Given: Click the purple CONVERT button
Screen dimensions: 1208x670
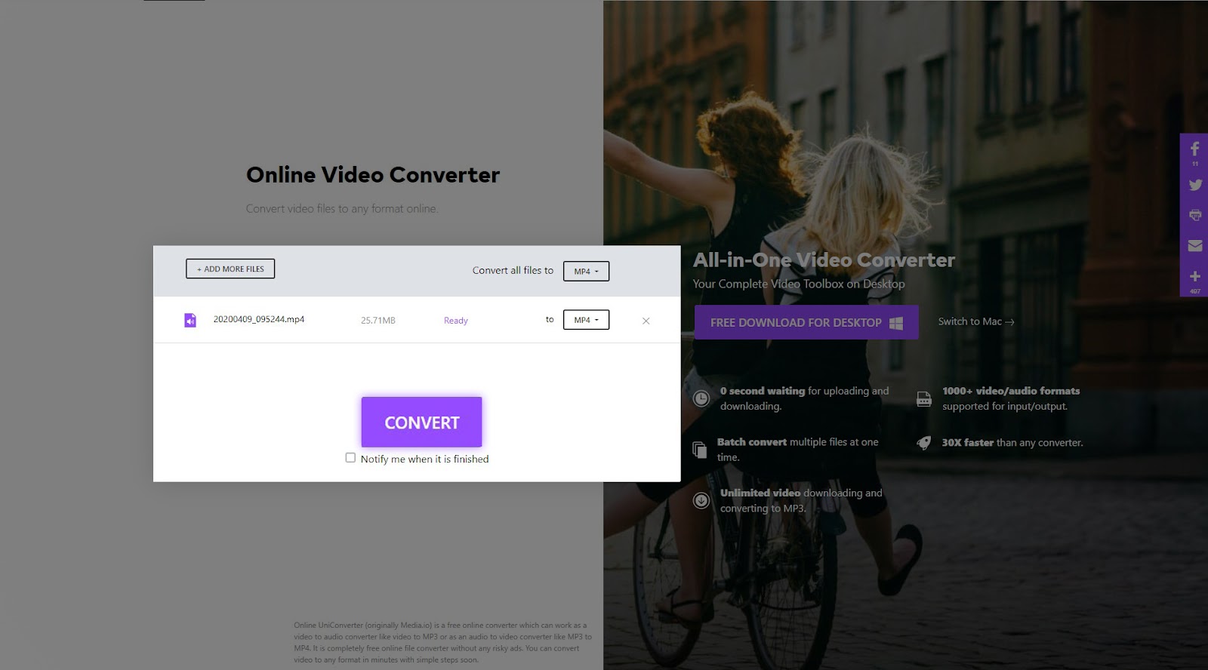Looking at the screenshot, I should (x=421, y=422).
